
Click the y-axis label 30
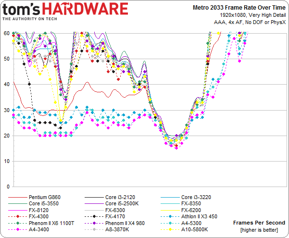(x=6, y=110)
